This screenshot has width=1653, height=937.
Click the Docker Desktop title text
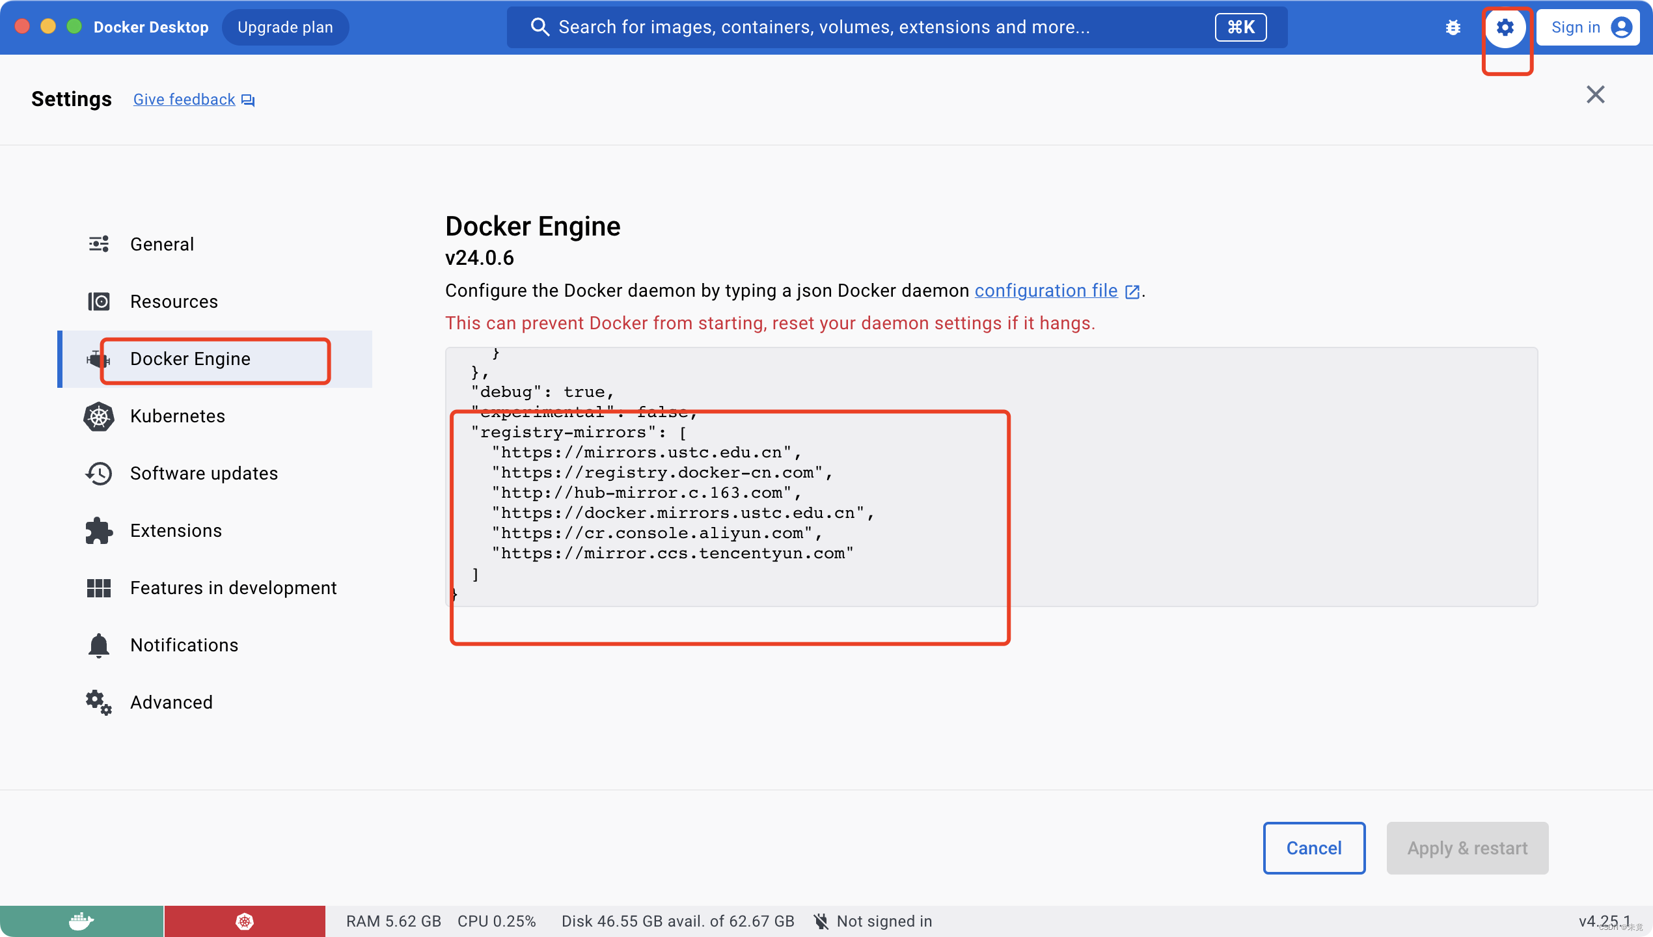(x=151, y=27)
